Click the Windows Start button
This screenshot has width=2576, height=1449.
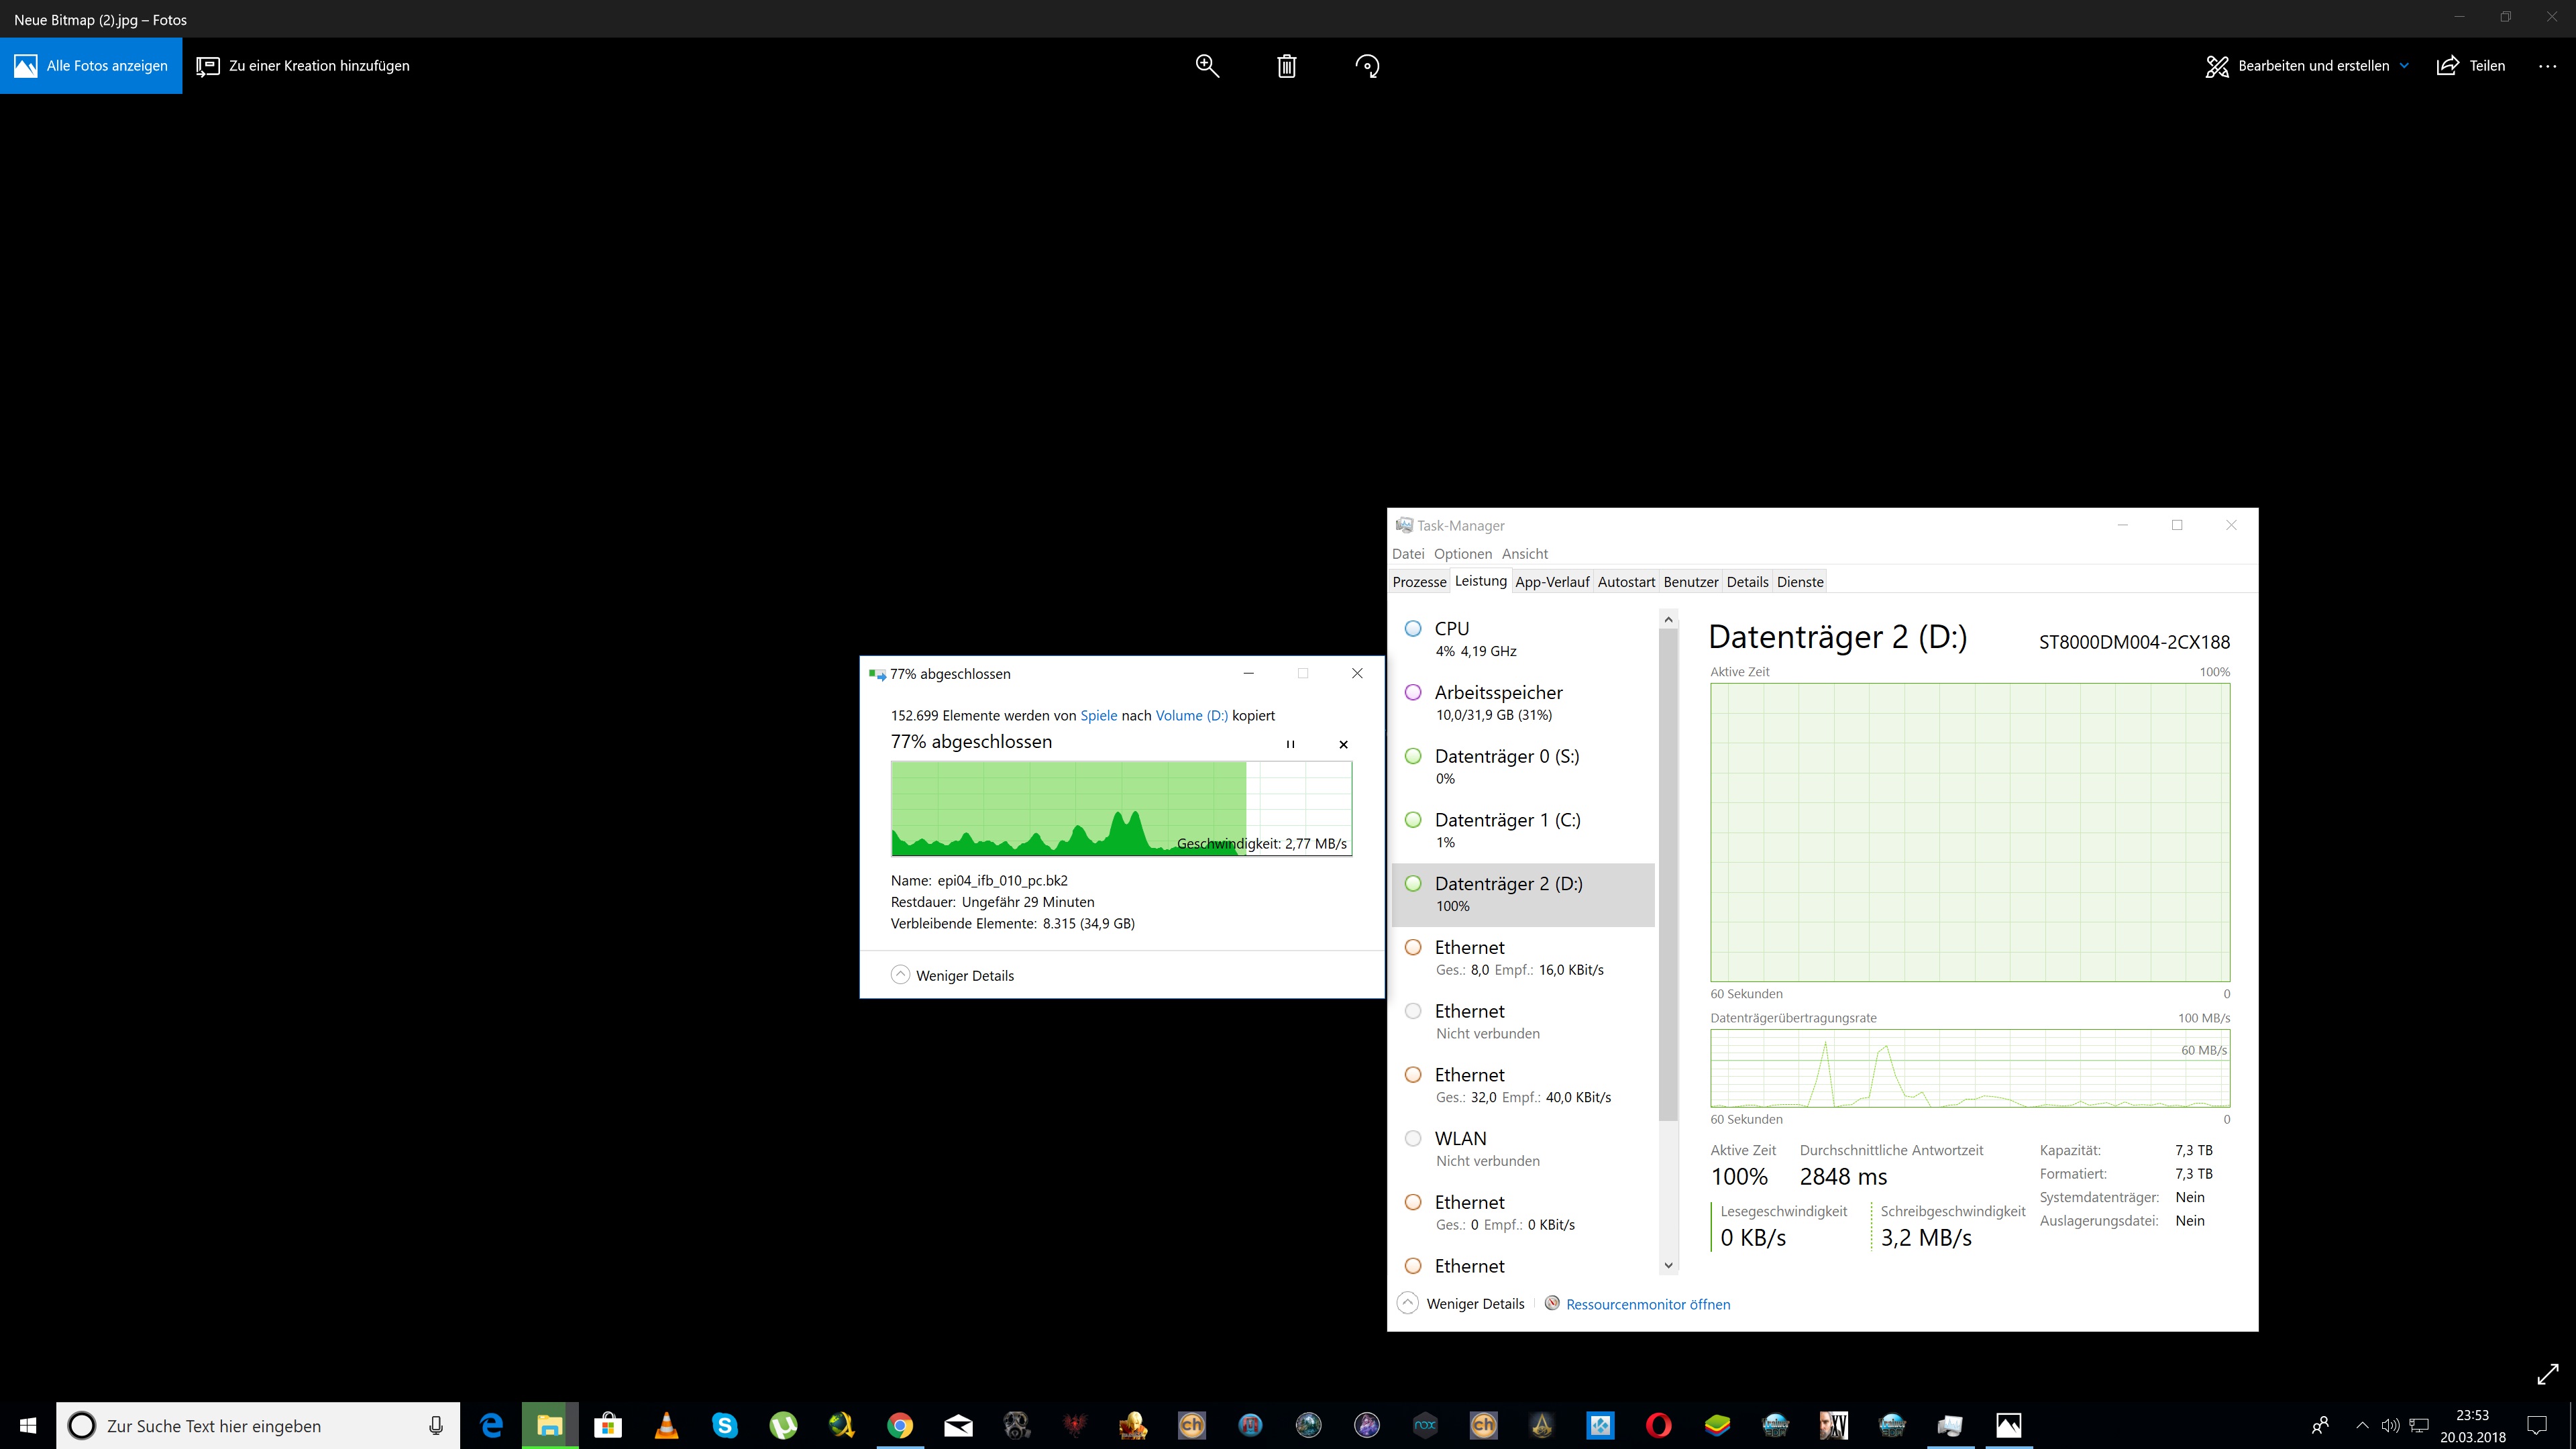coord(28,1425)
